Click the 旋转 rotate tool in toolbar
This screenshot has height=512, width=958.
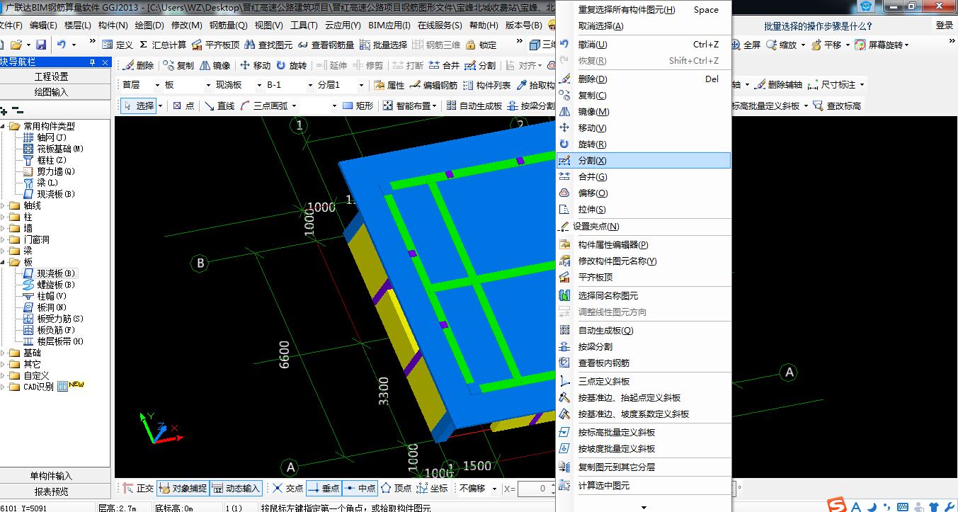pyautogui.click(x=291, y=65)
